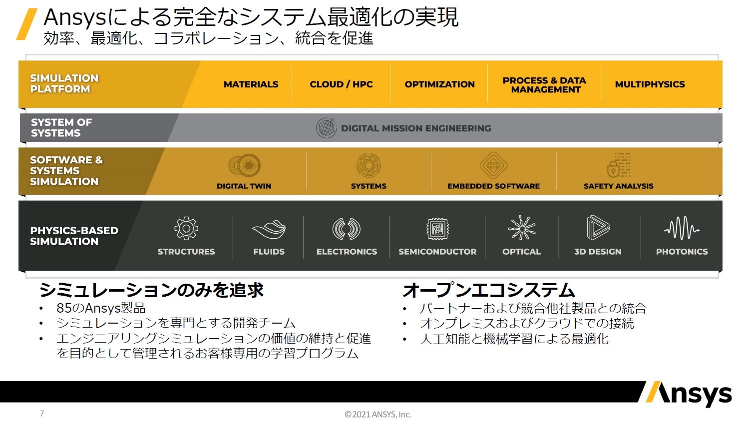Click the Electronics signal icon
Screen dimensions: 755x425
coord(347,229)
